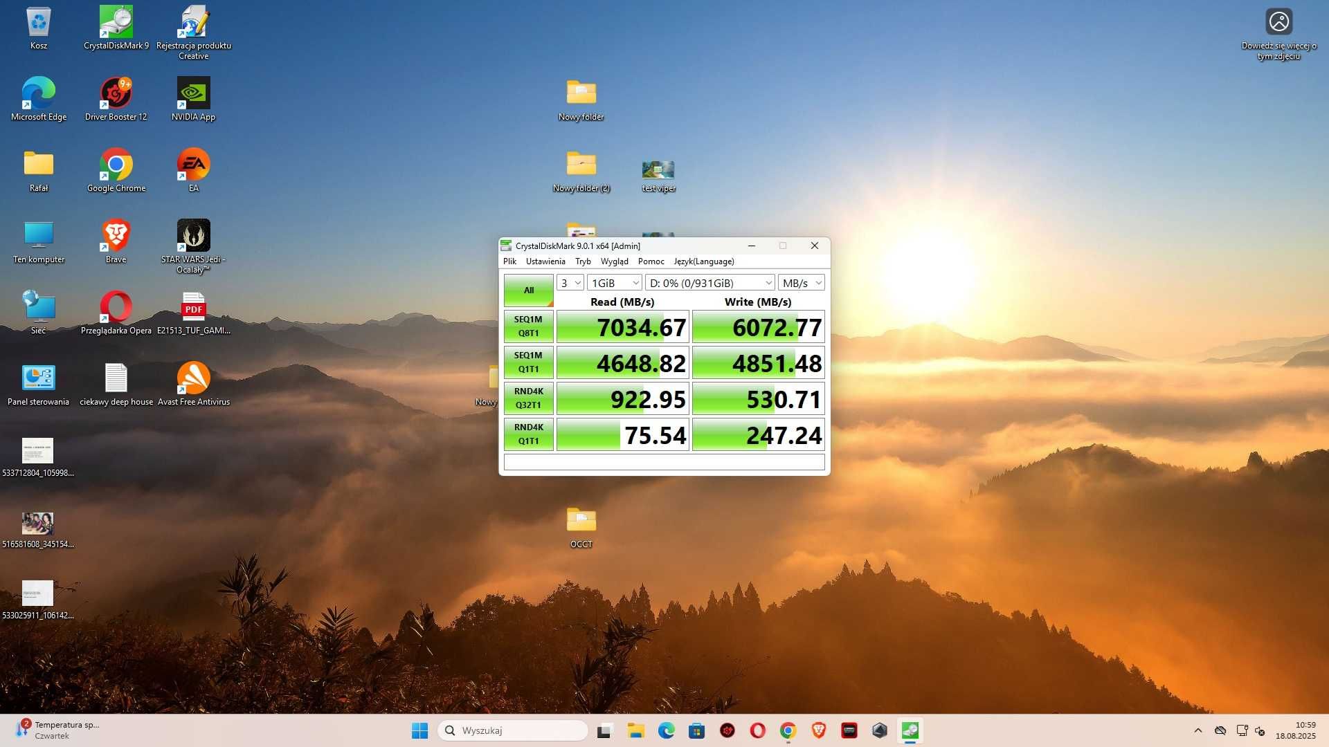This screenshot has height=747, width=1329.
Task: Select the E21513_TUF_GAMI PDF file
Action: coord(194,313)
